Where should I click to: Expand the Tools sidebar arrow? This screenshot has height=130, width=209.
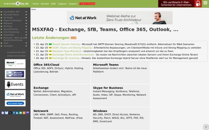coord(26,43)
